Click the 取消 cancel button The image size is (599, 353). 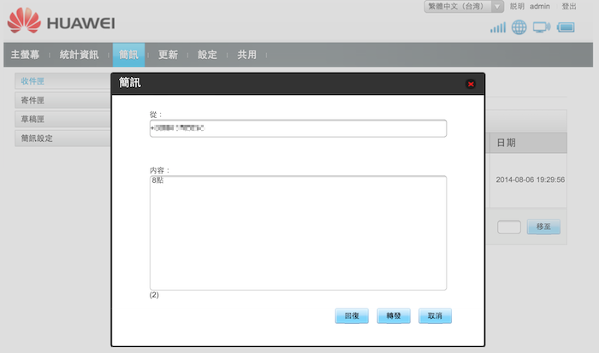pyautogui.click(x=435, y=316)
